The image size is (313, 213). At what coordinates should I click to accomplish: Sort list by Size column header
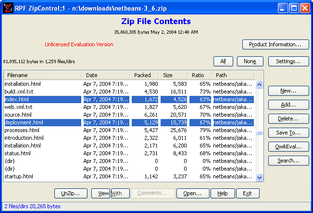(x=173, y=75)
